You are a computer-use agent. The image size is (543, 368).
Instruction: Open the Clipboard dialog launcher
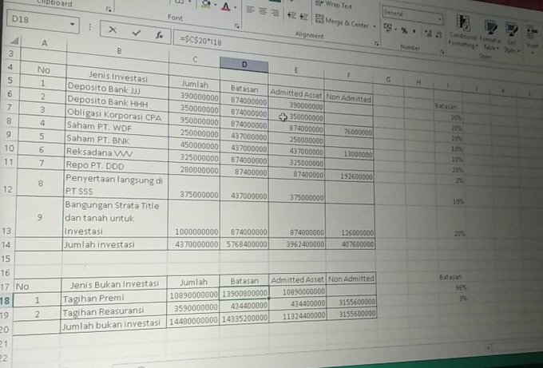coord(109,10)
